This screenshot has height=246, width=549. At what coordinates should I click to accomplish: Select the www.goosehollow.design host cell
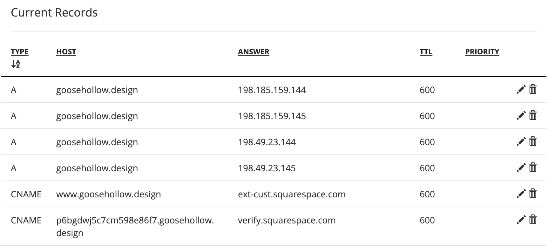pos(109,194)
